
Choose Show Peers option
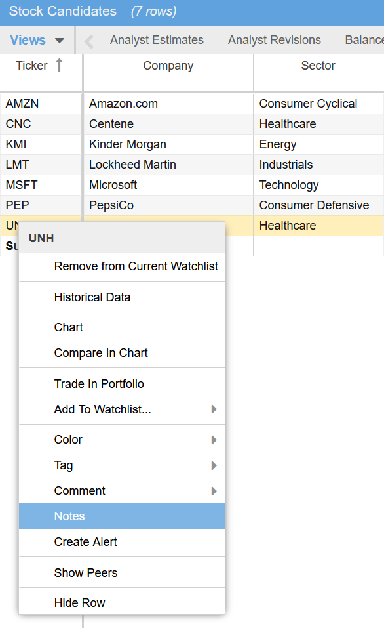pos(122,573)
